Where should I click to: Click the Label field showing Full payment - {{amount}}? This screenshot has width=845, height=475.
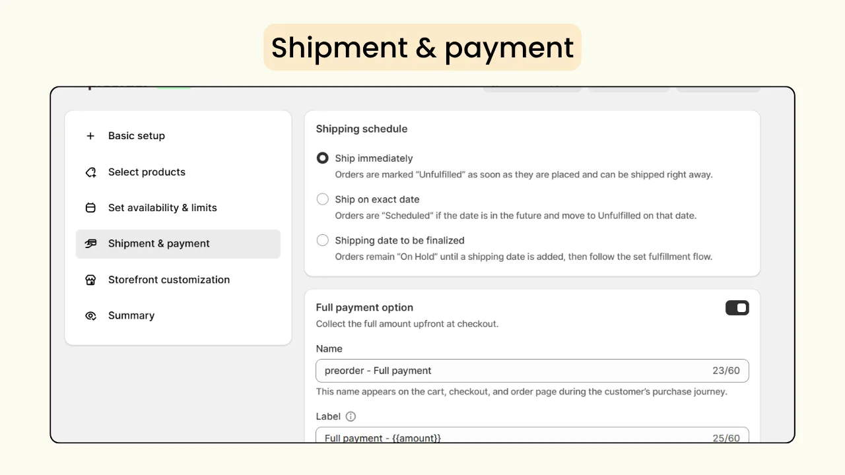pos(532,436)
